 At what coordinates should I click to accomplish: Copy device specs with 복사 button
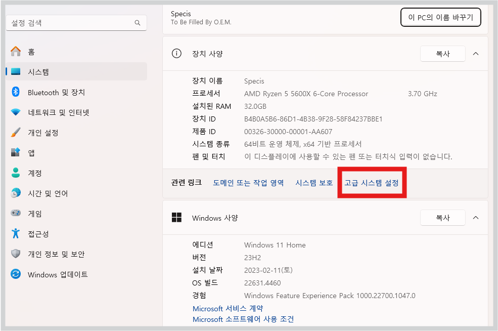[x=443, y=54]
